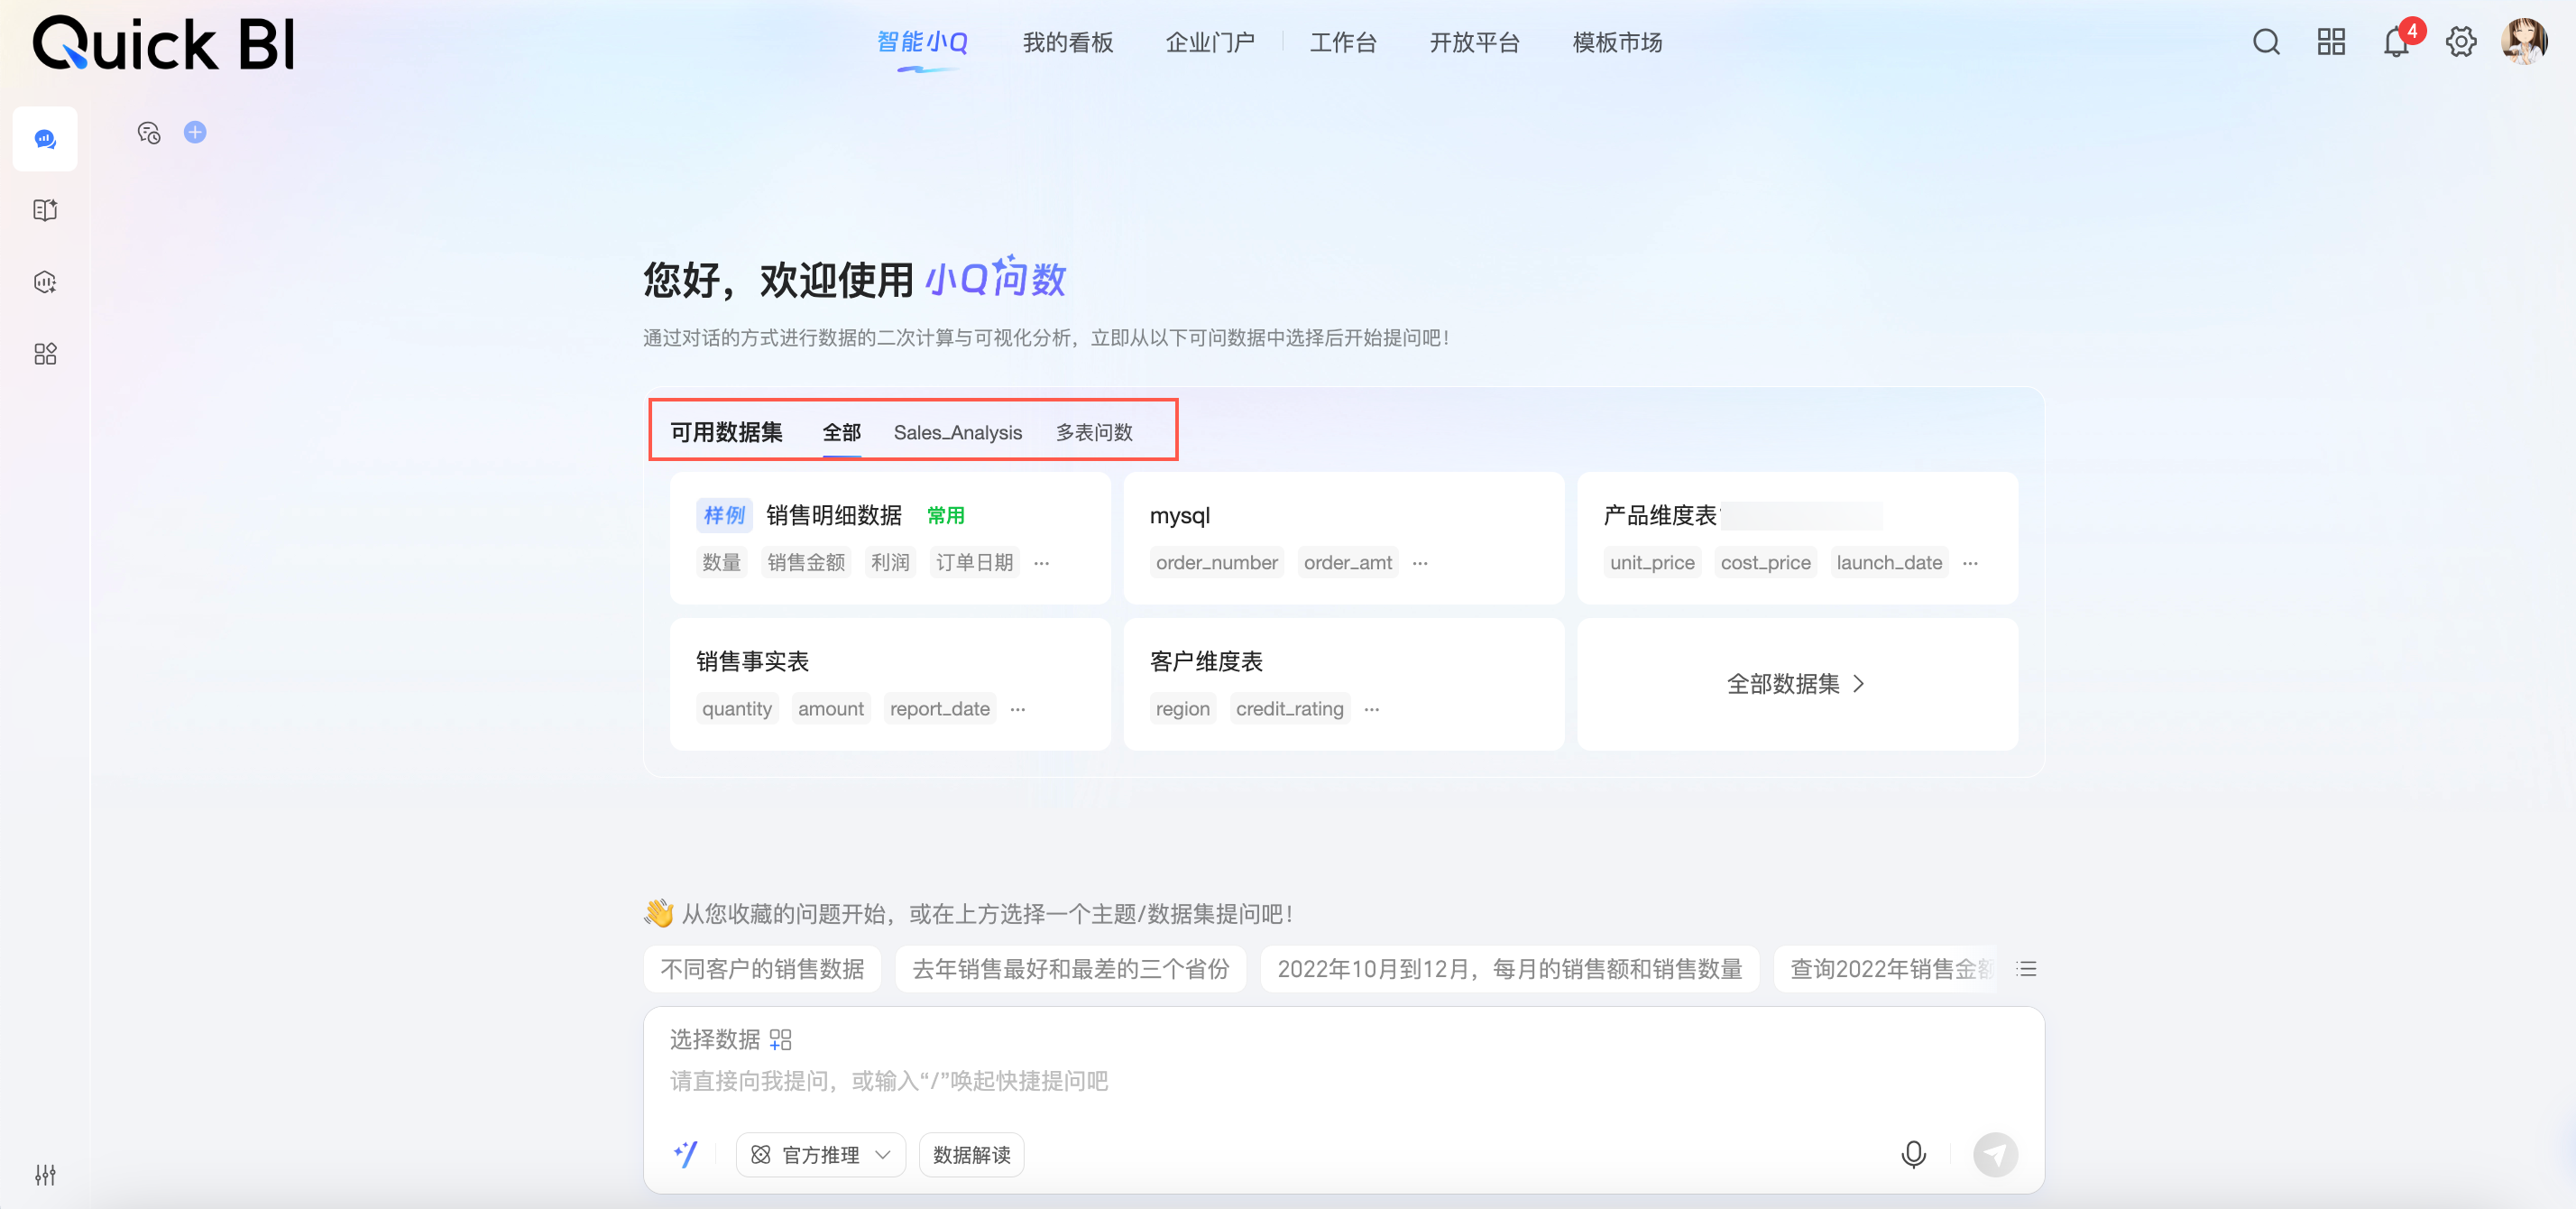Select the 多表问数 tab
Viewport: 2576px width, 1209px height.
pos(1094,432)
